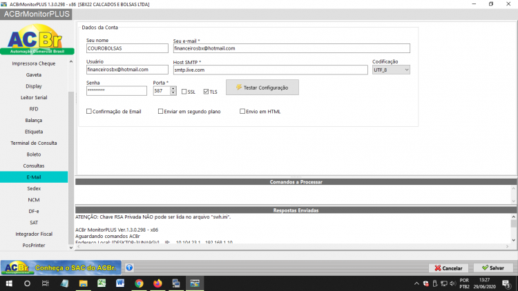Select RFD in sidebar
This screenshot has width=518, height=291.
[34, 109]
